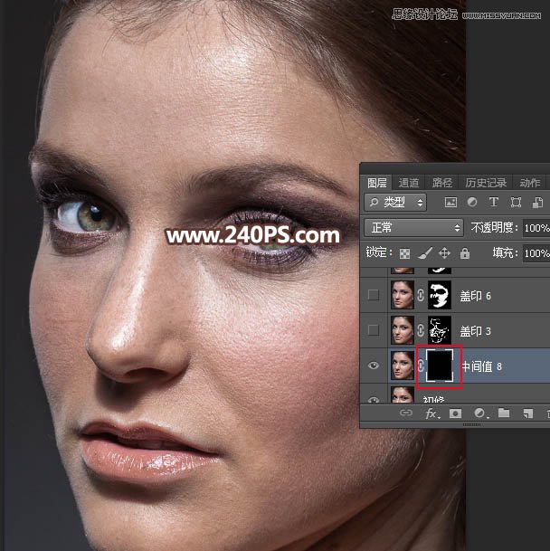Click the lock image pixels brush icon

(424, 254)
